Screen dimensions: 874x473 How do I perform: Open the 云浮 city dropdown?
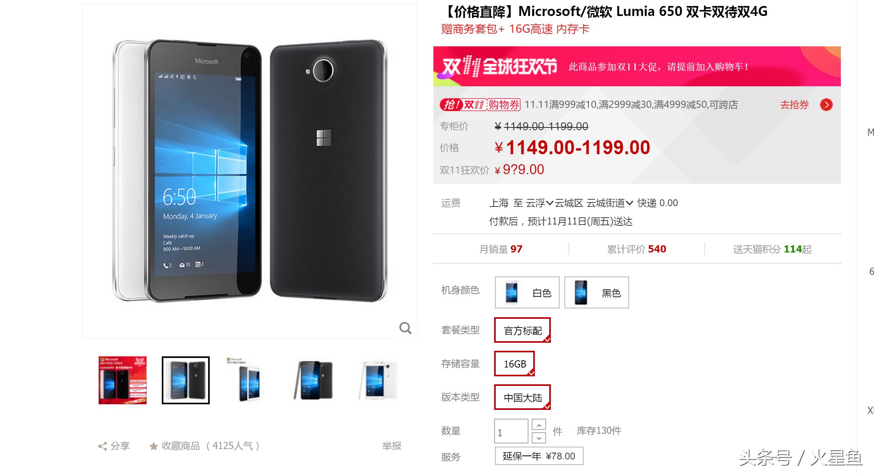[539, 203]
